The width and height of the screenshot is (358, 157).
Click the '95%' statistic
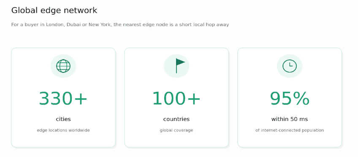290,98
